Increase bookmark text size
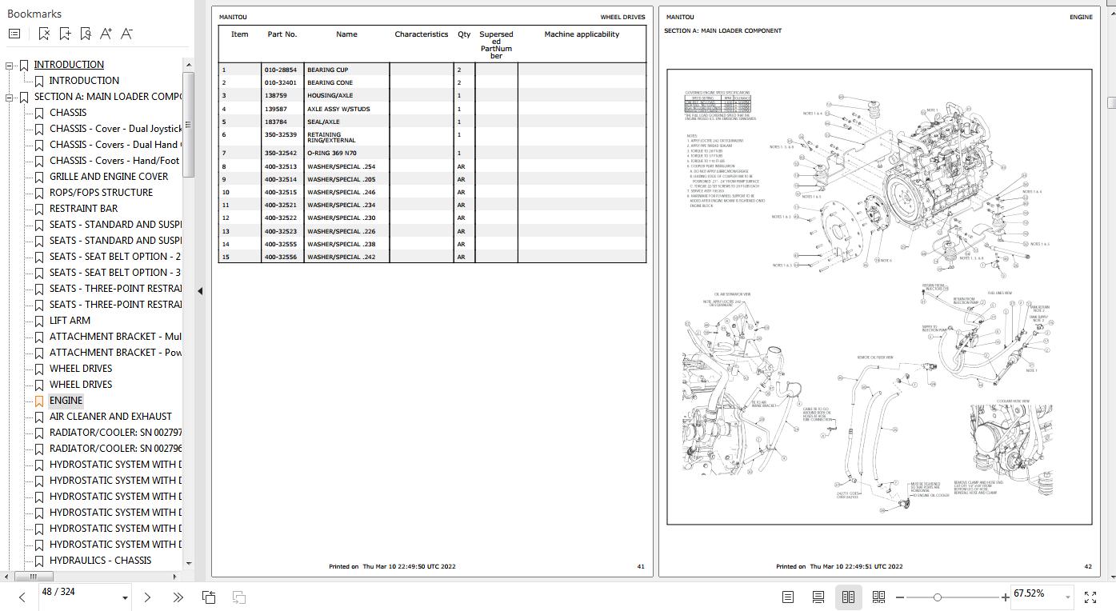 (106, 34)
